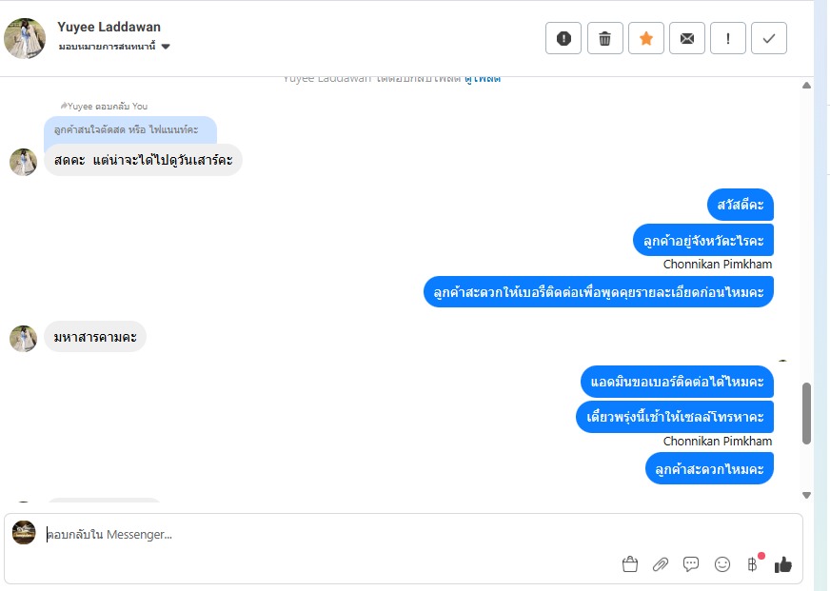Click the chat scrollbar up arrow

click(806, 86)
